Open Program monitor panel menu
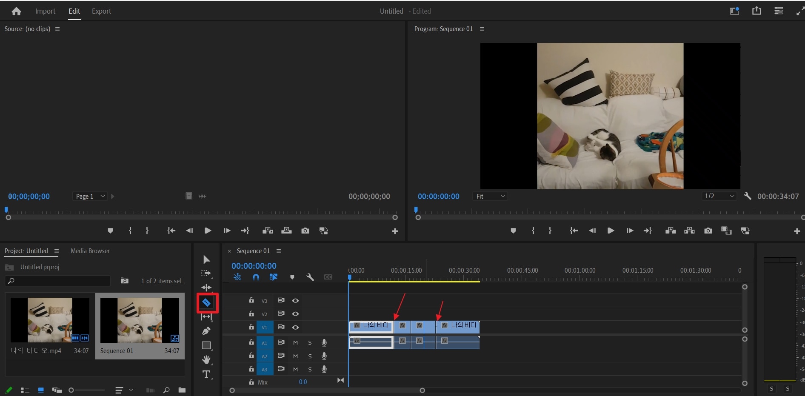This screenshot has width=805, height=396. (x=482, y=29)
